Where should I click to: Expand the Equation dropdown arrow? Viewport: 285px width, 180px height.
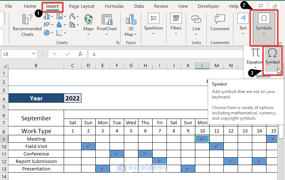pos(255,67)
